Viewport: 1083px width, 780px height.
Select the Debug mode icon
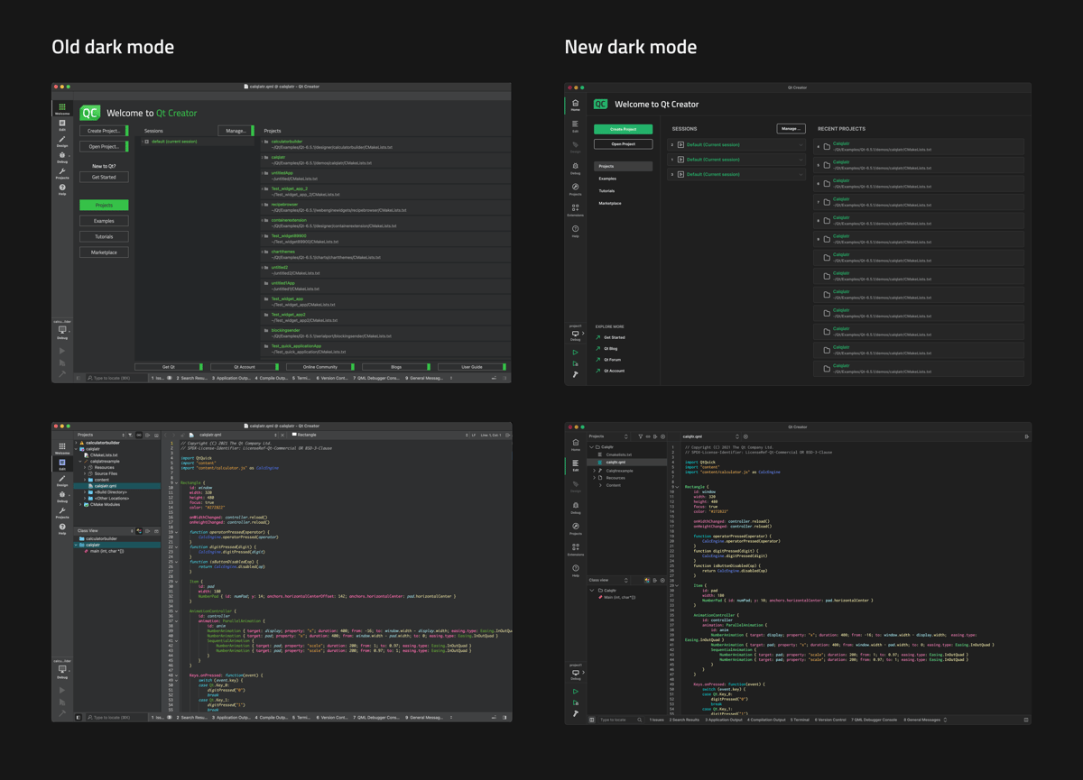(x=575, y=165)
